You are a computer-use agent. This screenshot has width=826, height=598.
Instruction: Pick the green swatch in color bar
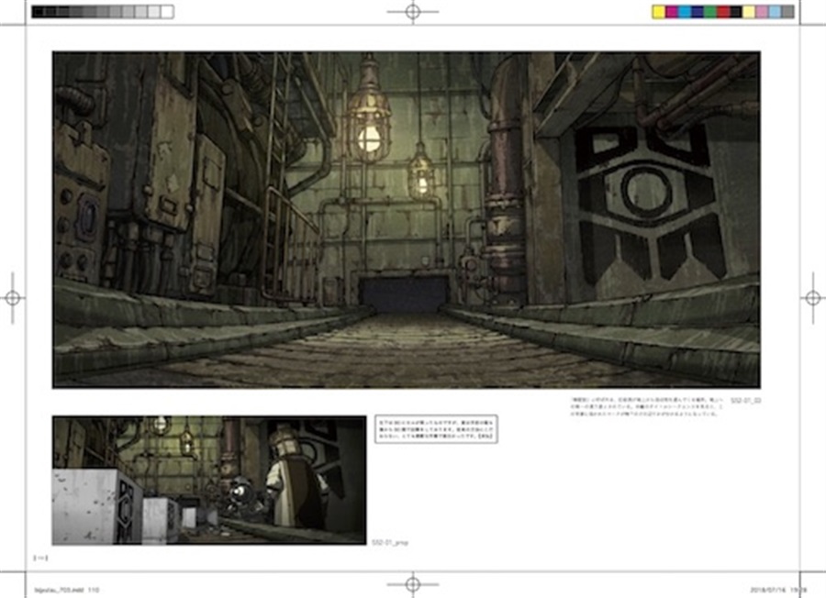tap(710, 12)
